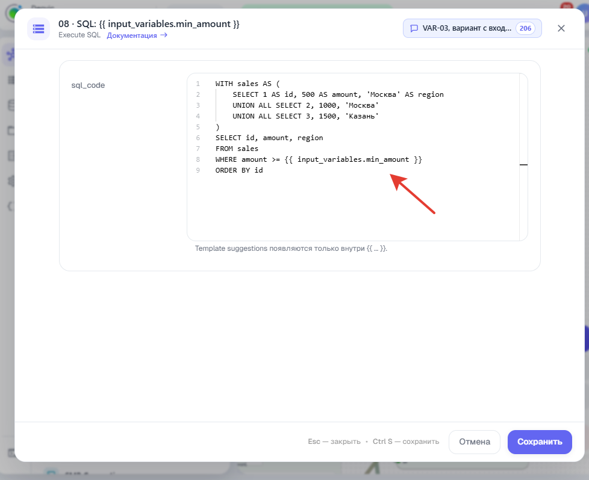The height and width of the screenshot is (480, 589).
Task: Click Отмена to discard changes
Action: click(x=475, y=442)
